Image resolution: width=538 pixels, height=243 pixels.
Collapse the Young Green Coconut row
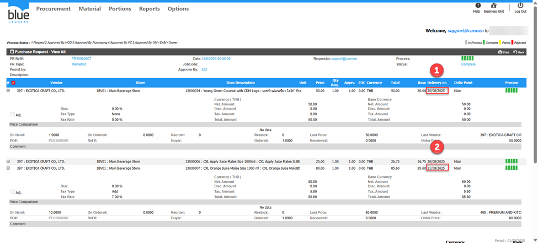pos(8,90)
